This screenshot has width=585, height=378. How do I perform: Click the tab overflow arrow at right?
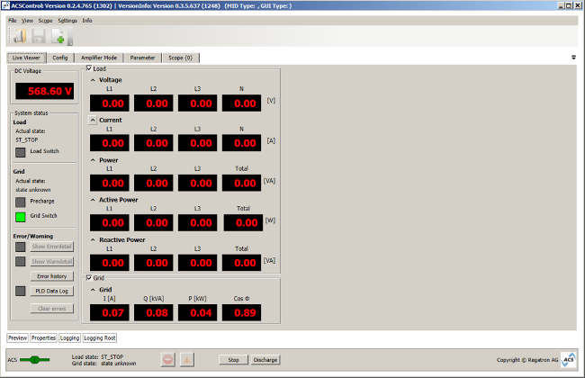point(573,58)
